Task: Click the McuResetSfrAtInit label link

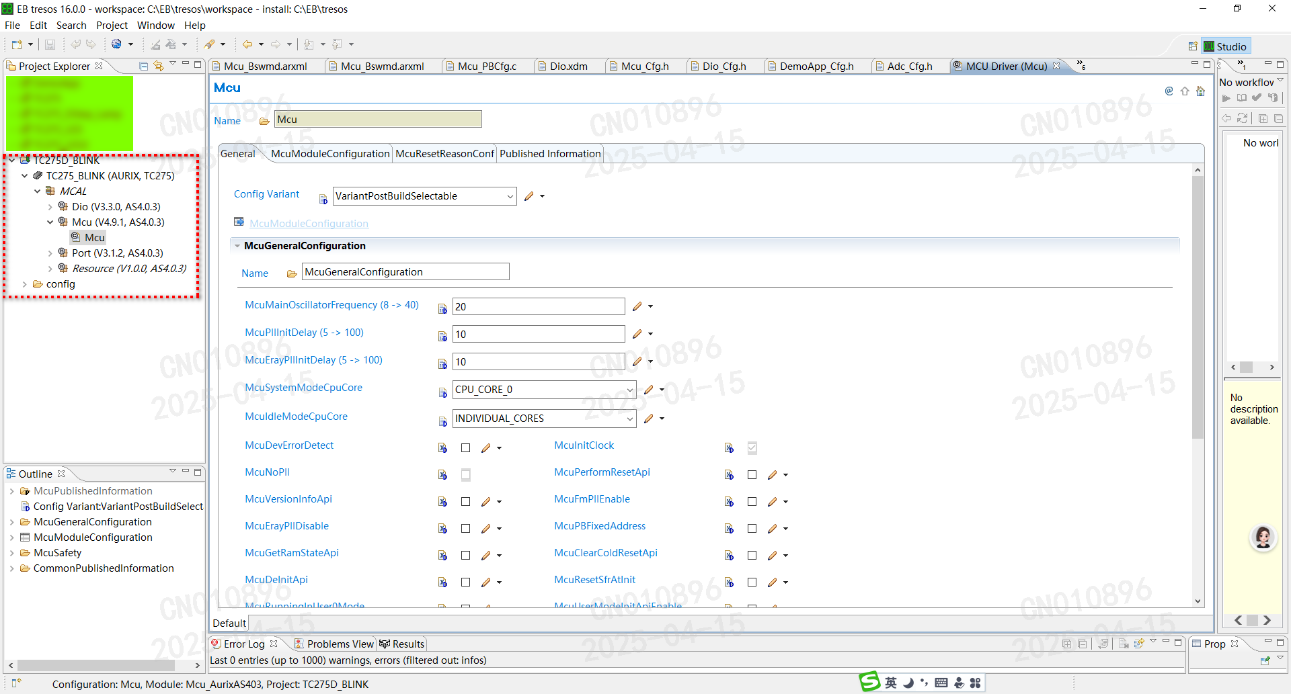Action: tap(594, 580)
